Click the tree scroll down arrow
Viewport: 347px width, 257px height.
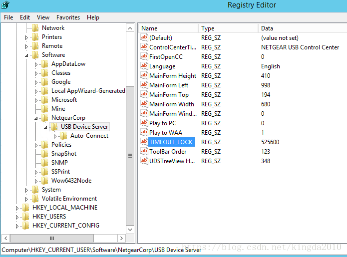pos(130,230)
